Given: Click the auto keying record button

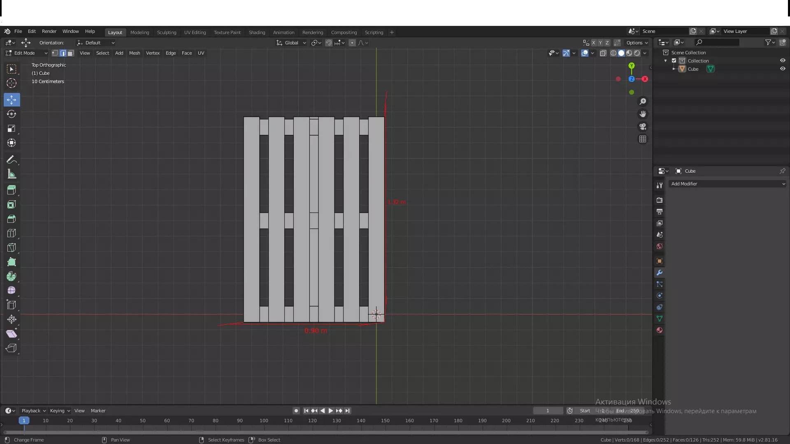Looking at the screenshot, I should 296,411.
